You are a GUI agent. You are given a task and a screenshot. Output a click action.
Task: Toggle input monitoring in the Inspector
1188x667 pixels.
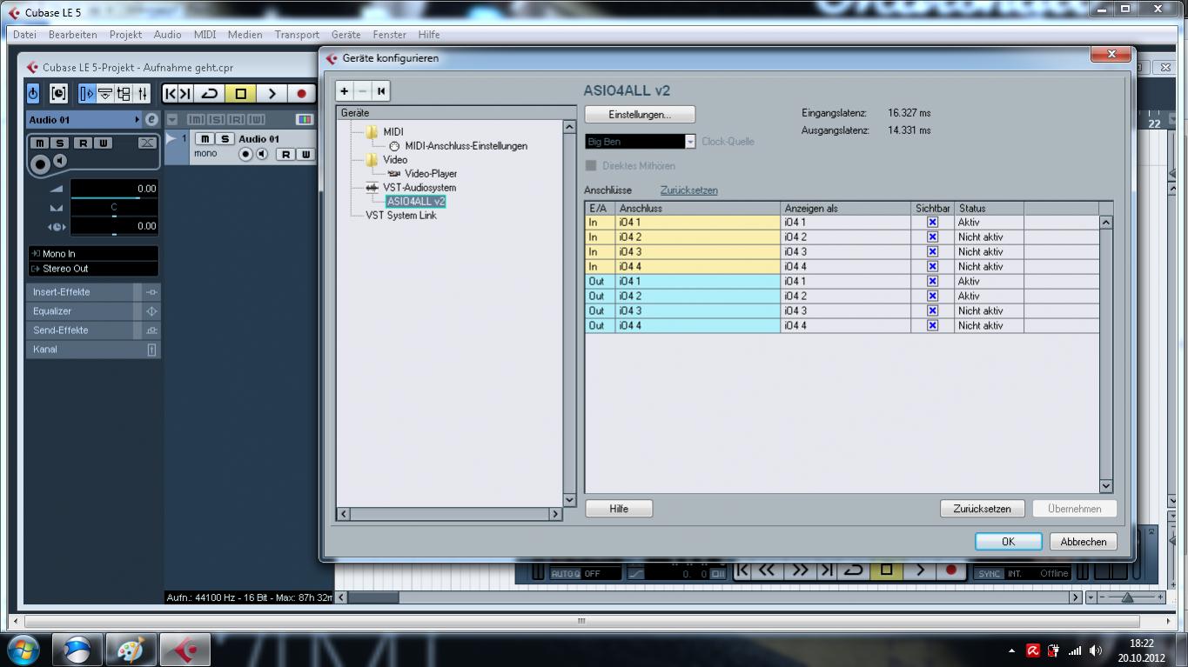coord(60,161)
